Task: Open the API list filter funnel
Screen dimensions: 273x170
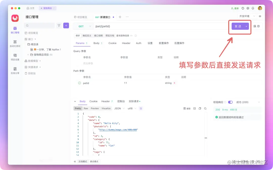Action: tap(59, 25)
